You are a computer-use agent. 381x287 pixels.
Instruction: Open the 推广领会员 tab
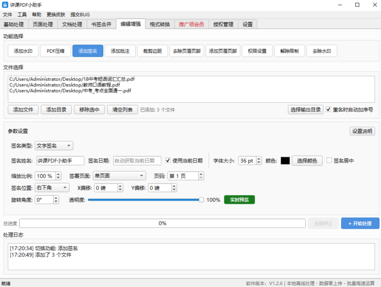pos(192,24)
